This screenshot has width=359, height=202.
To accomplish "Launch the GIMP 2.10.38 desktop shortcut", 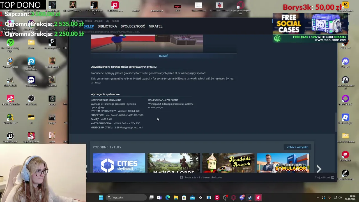I will click(x=10, y=82).
